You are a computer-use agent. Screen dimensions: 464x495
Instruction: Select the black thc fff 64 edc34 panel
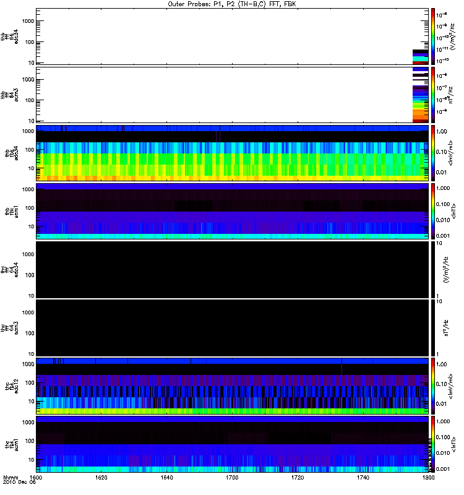pos(233,270)
